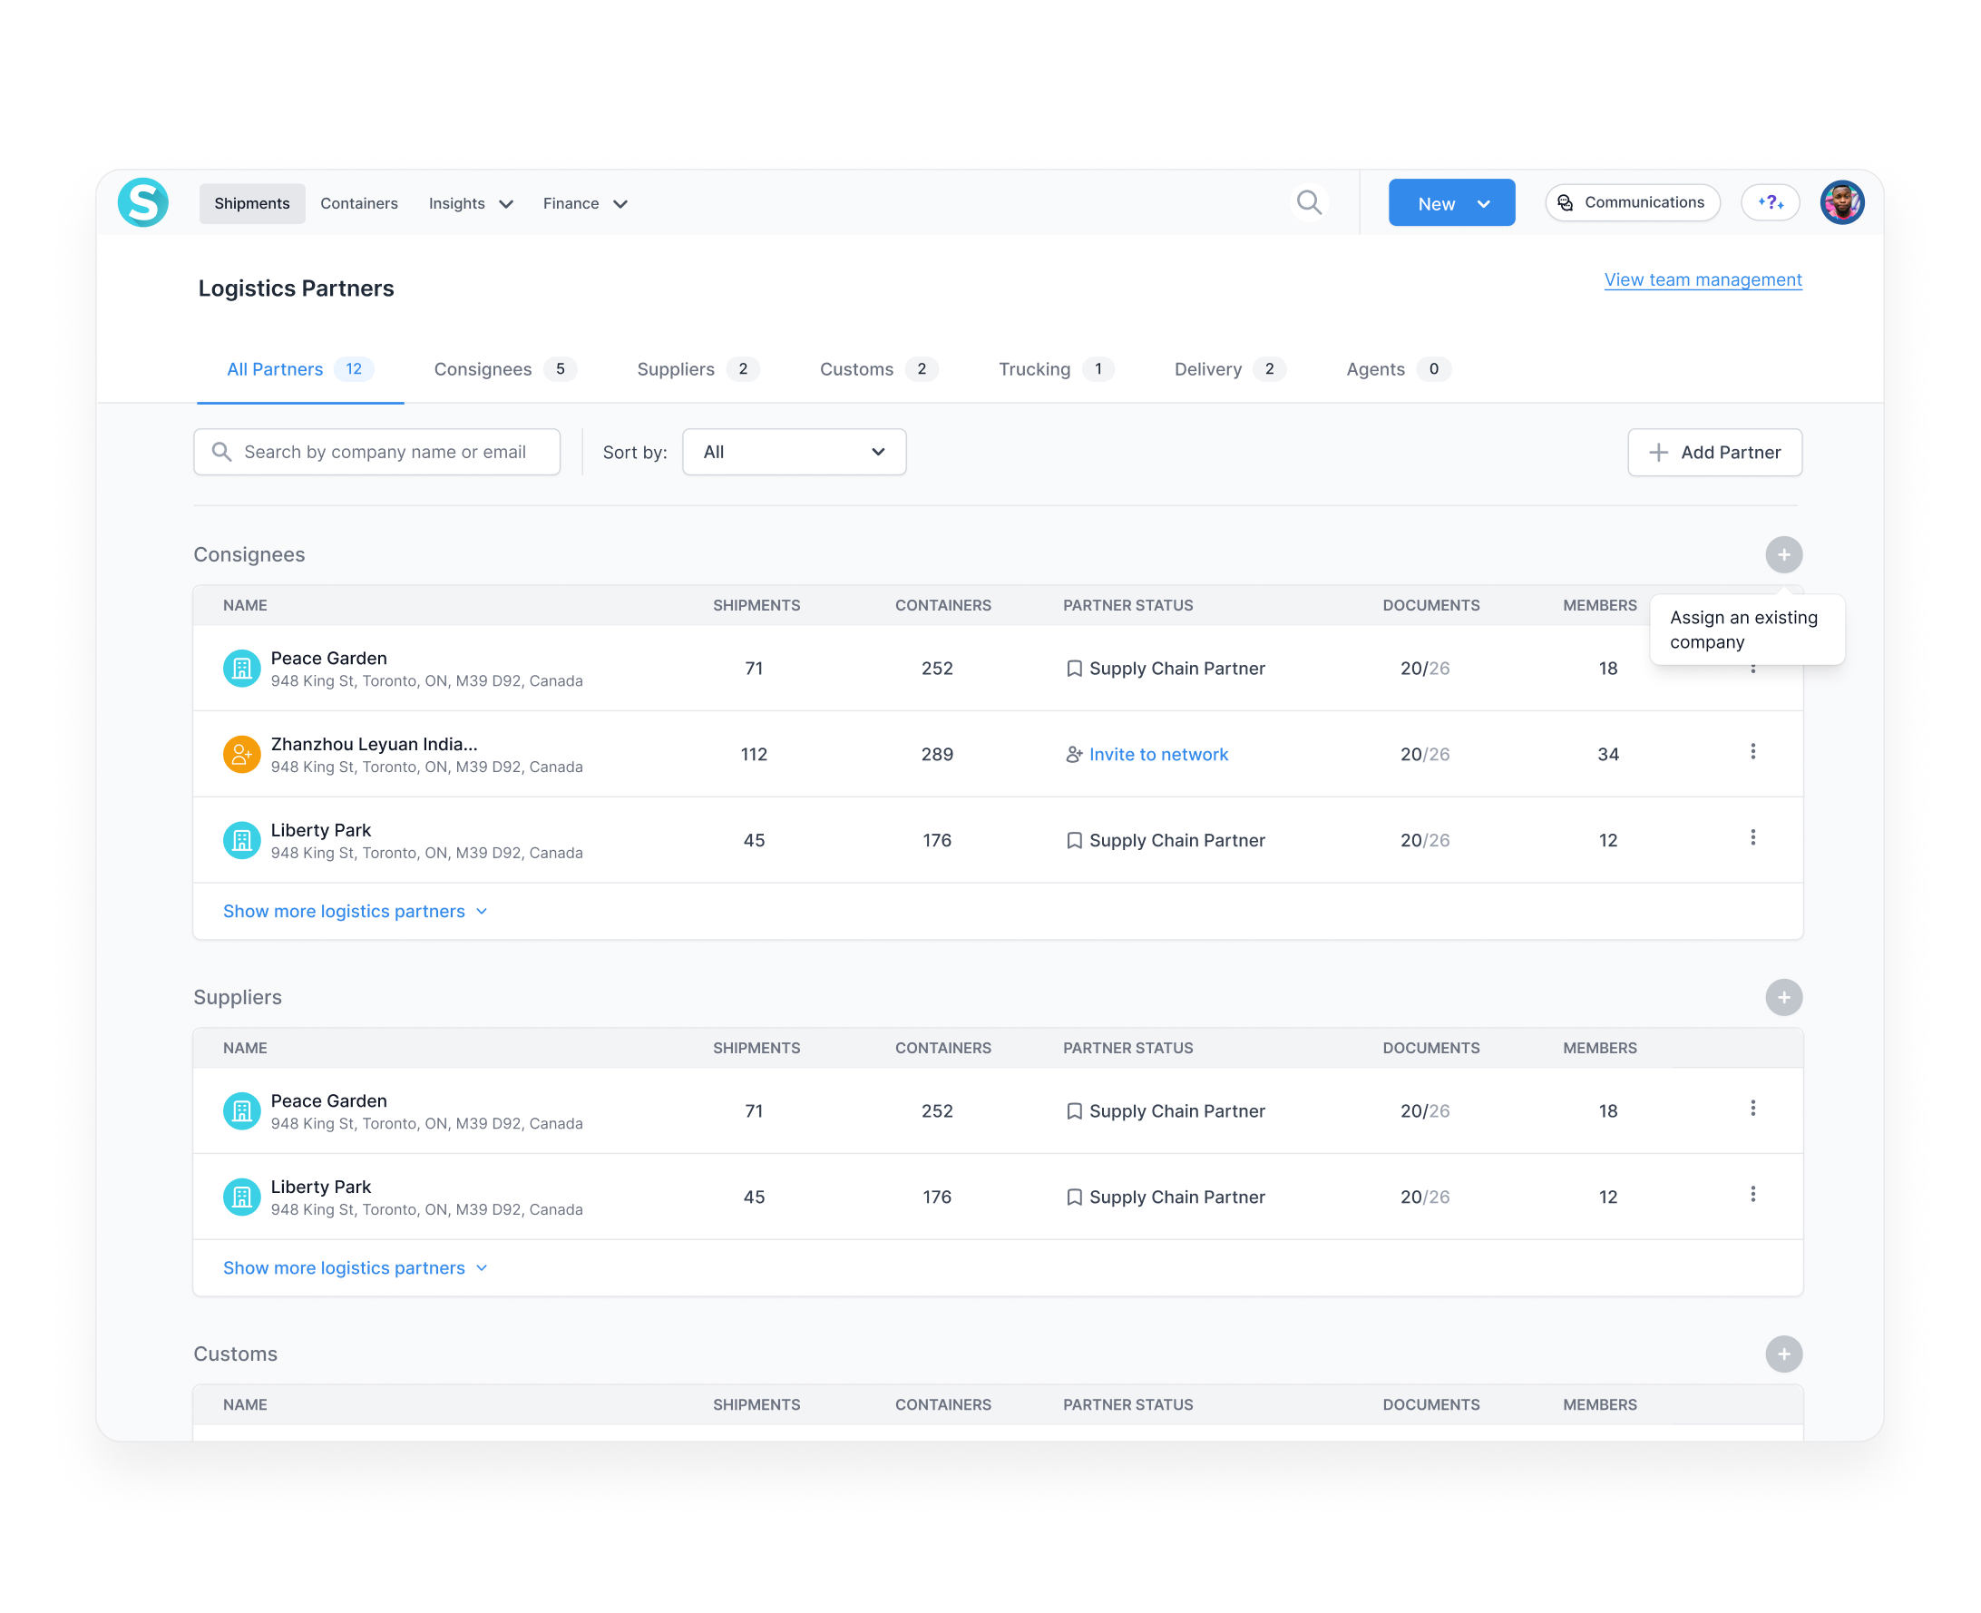The height and width of the screenshot is (1613, 1981).
Task: Focus the Search by company name field
Action: tap(376, 452)
